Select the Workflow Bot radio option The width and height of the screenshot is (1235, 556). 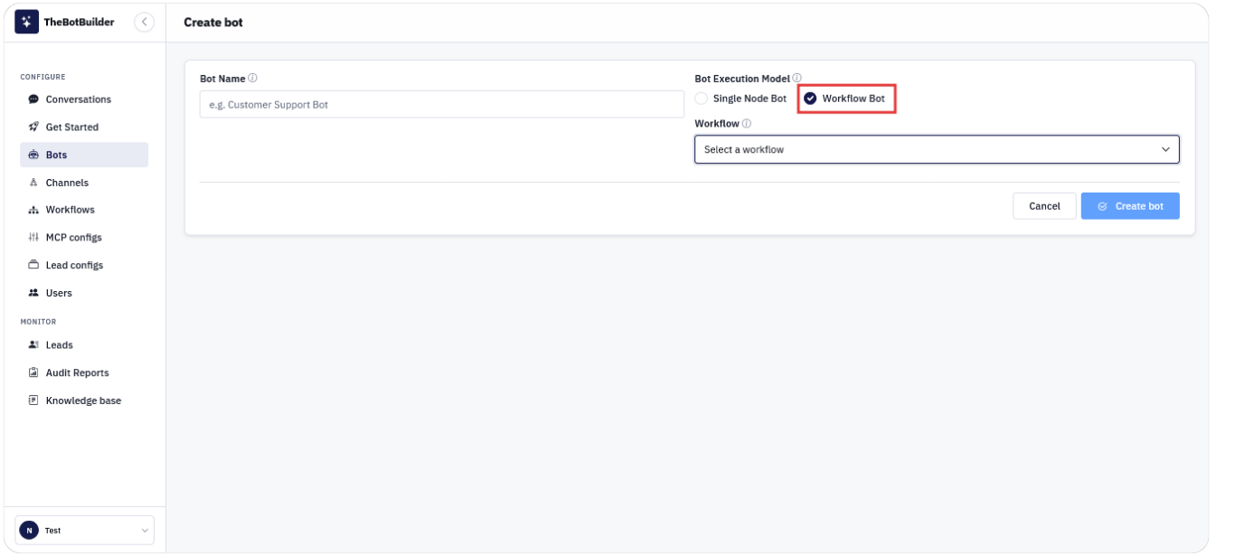(x=810, y=99)
